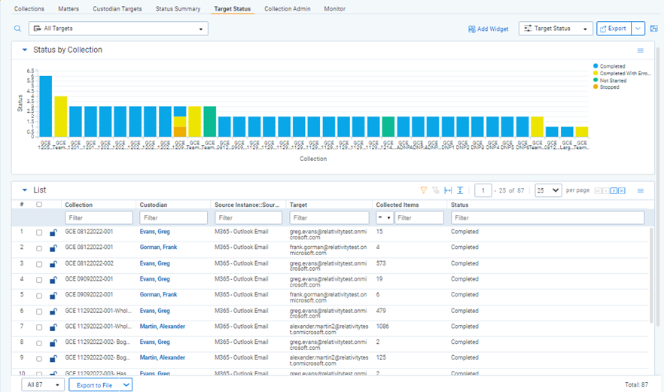Open the Evans, Greg link in row 1
The height and width of the screenshot is (392, 664).
click(x=154, y=232)
